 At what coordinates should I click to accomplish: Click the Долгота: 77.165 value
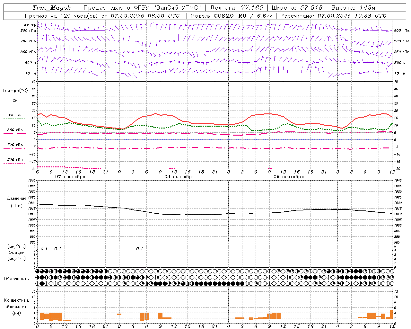237,8
